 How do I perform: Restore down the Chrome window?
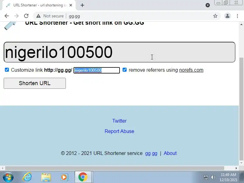226,3
